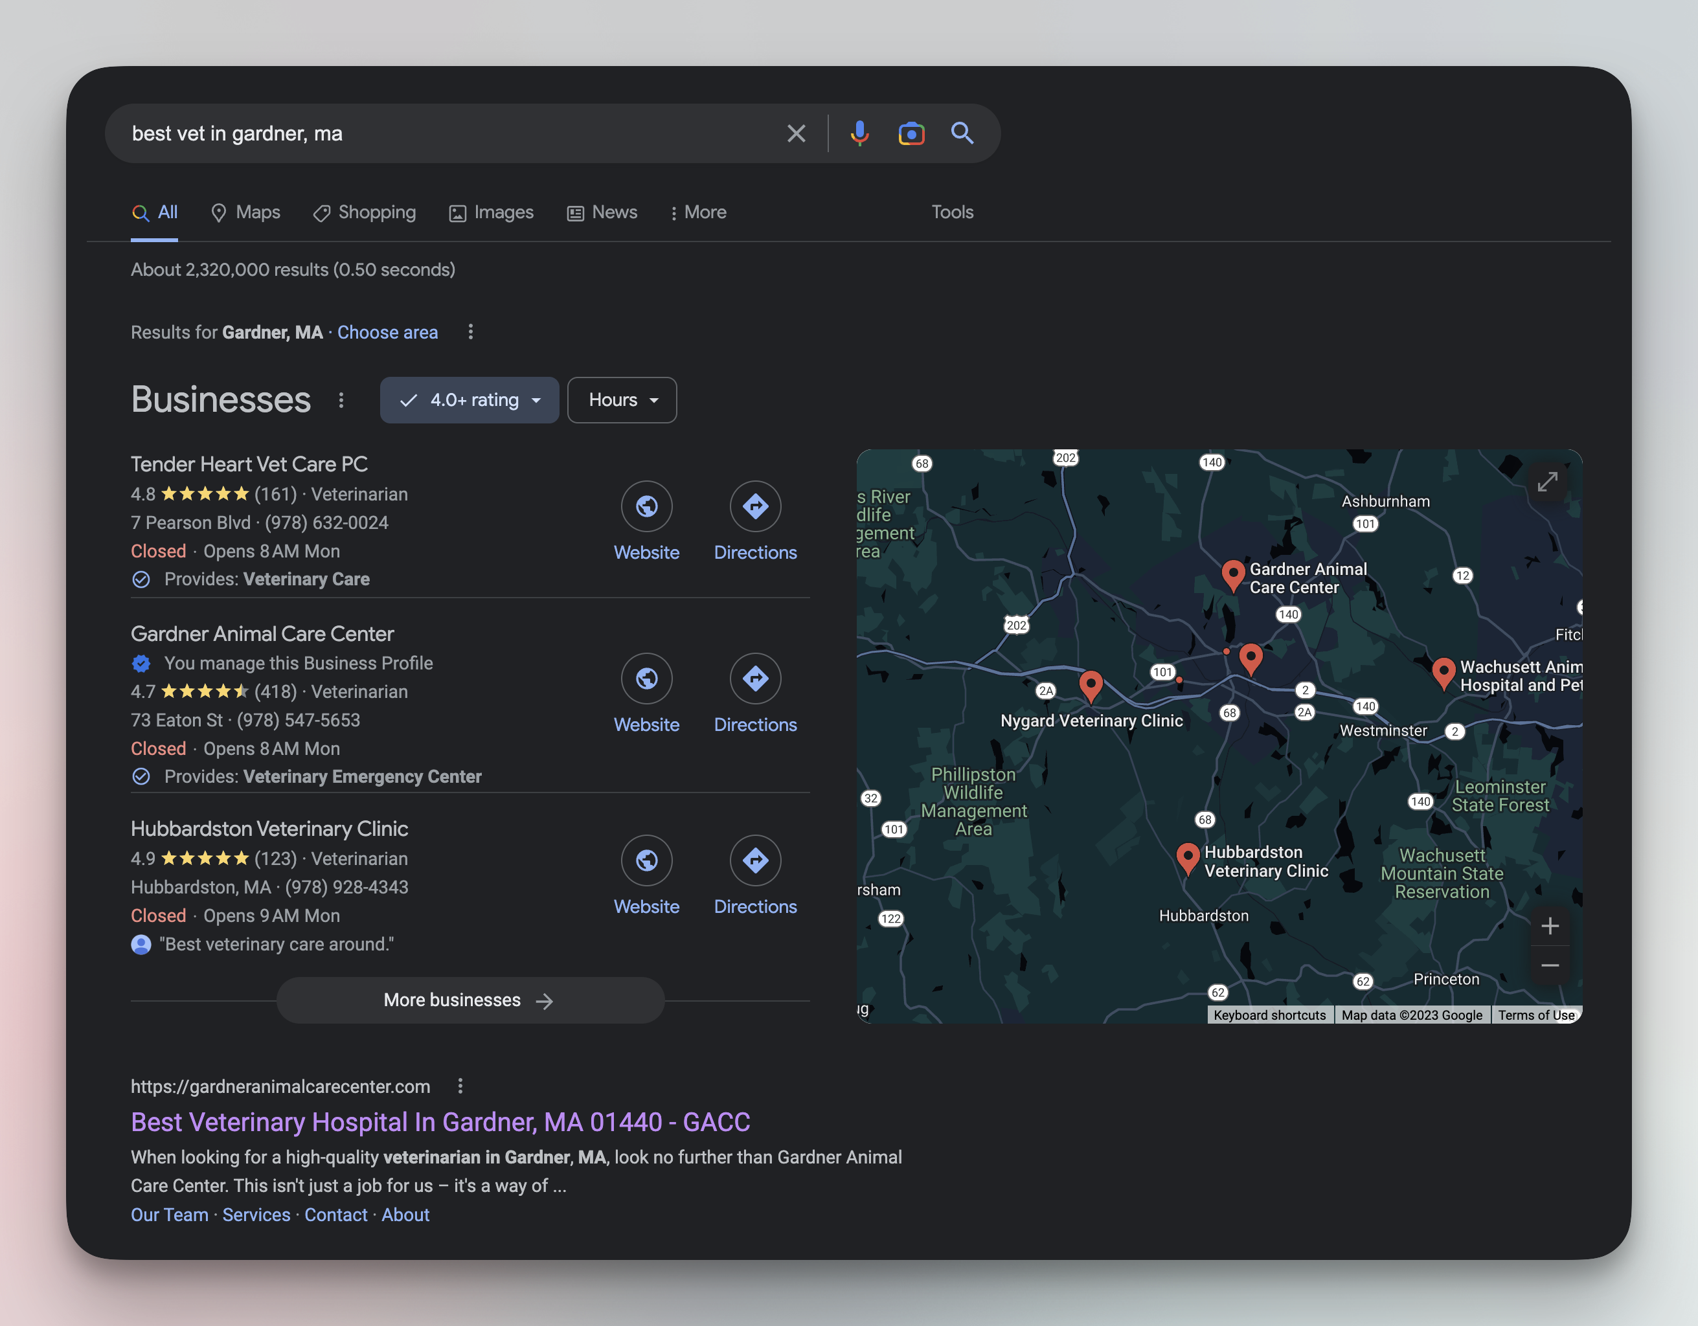Open the About sitelink
This screenshot has width=1698, height=1326.
click(x=405, y=1215)
